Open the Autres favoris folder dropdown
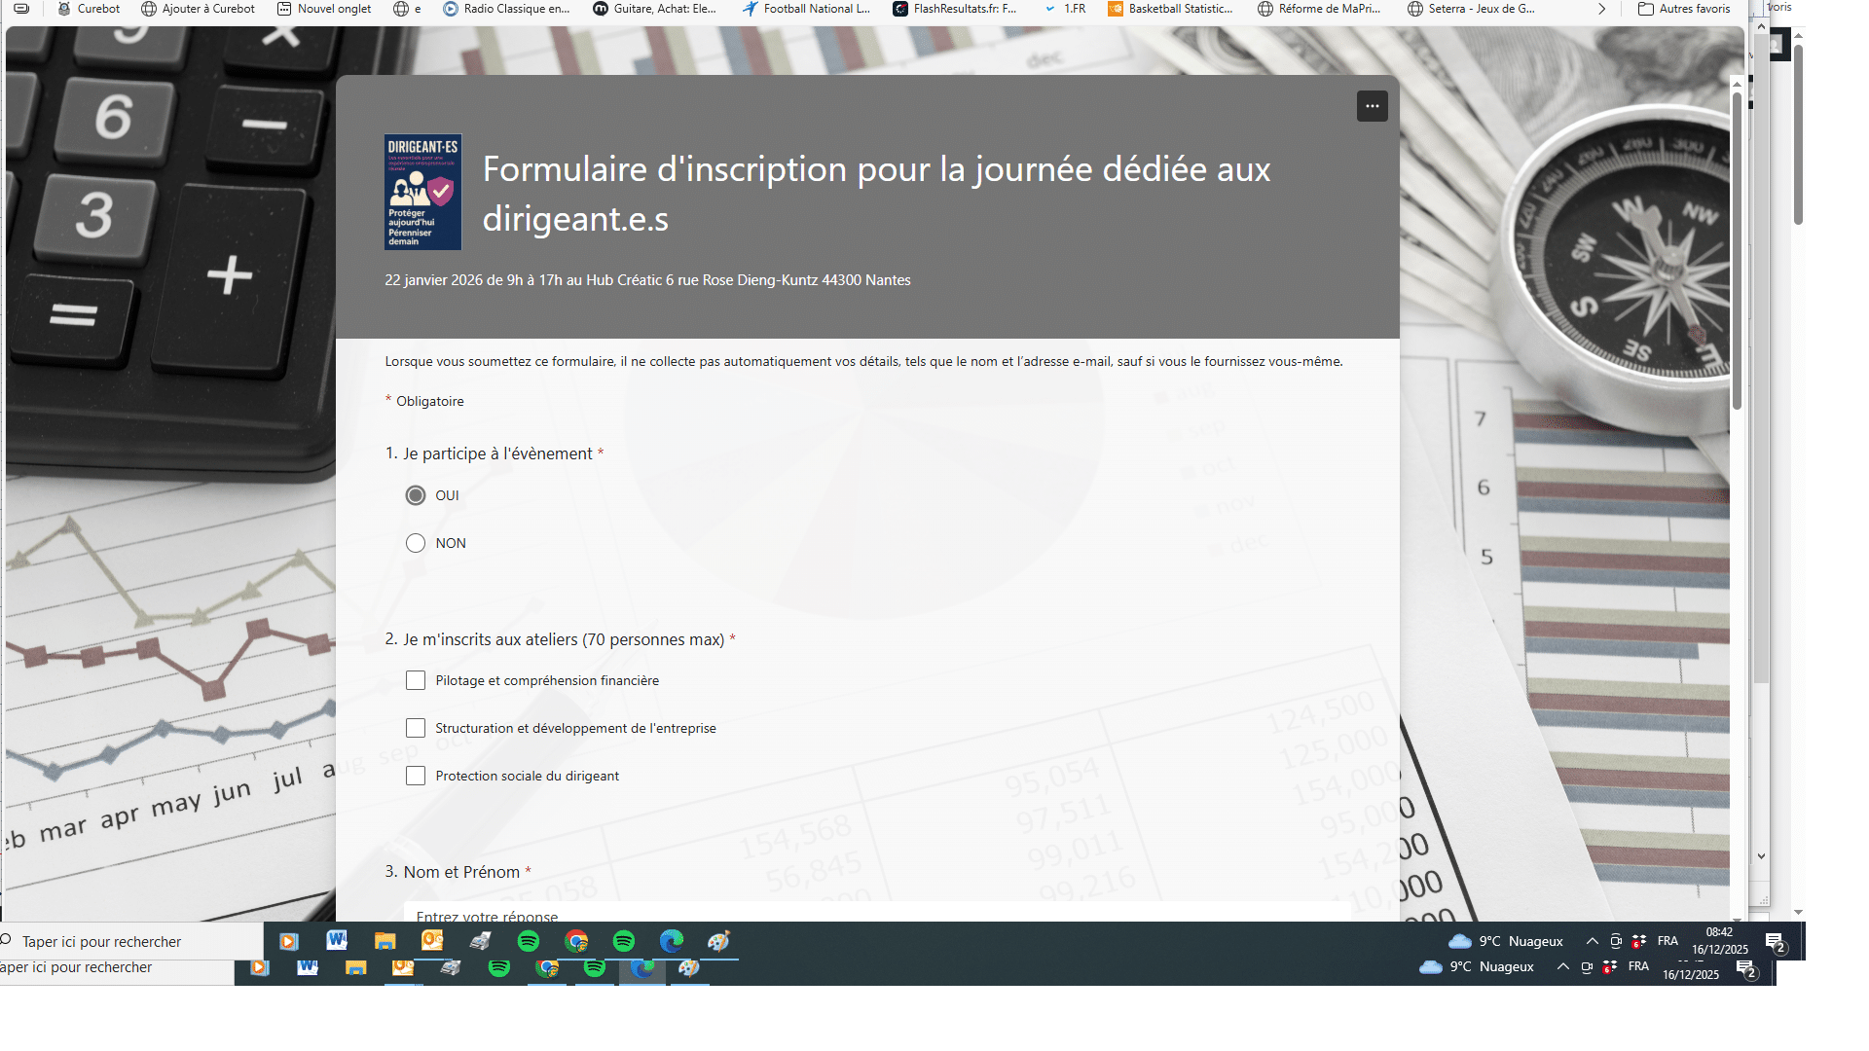 pyautogui.click(x=1684, y=9)
